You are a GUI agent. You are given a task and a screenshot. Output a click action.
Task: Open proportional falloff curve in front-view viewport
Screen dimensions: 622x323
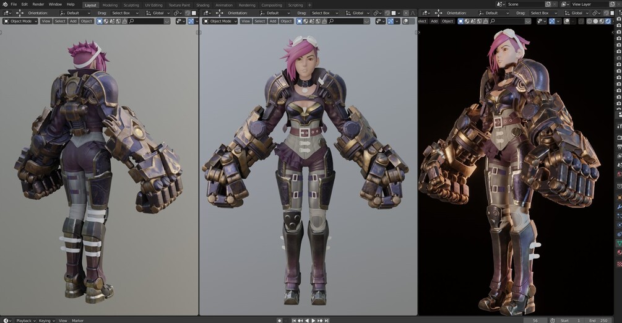[413, 13]
